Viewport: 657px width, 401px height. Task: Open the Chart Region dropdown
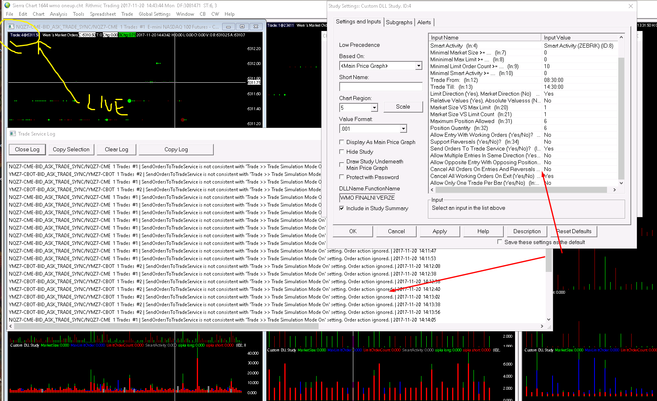click(x=374, y=108)
